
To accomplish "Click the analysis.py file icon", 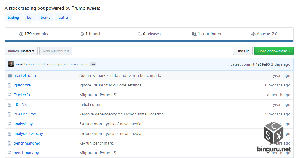I will pos(10,124).
